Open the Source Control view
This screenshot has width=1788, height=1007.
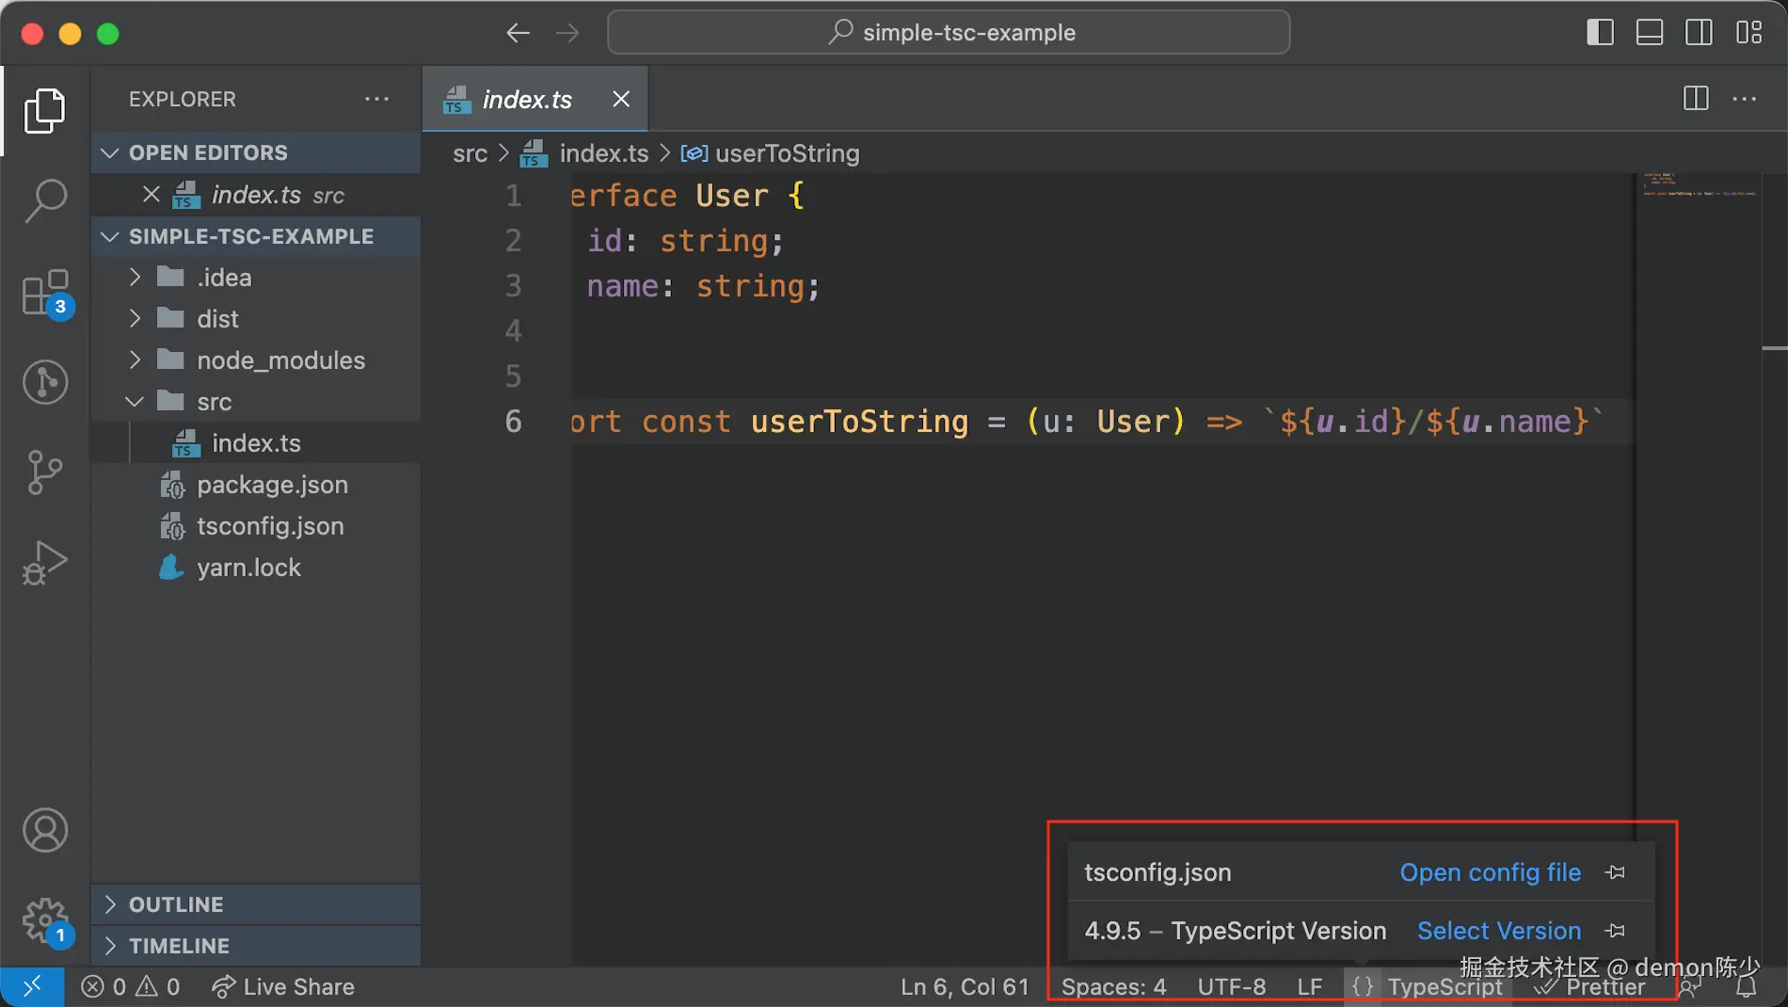(44, 472)
